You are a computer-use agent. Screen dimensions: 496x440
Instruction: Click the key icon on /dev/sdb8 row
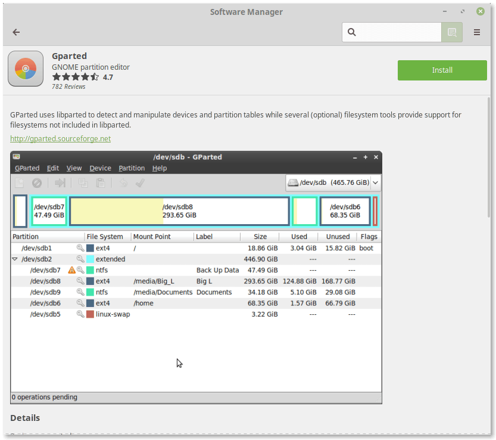(x=80, y=281)
